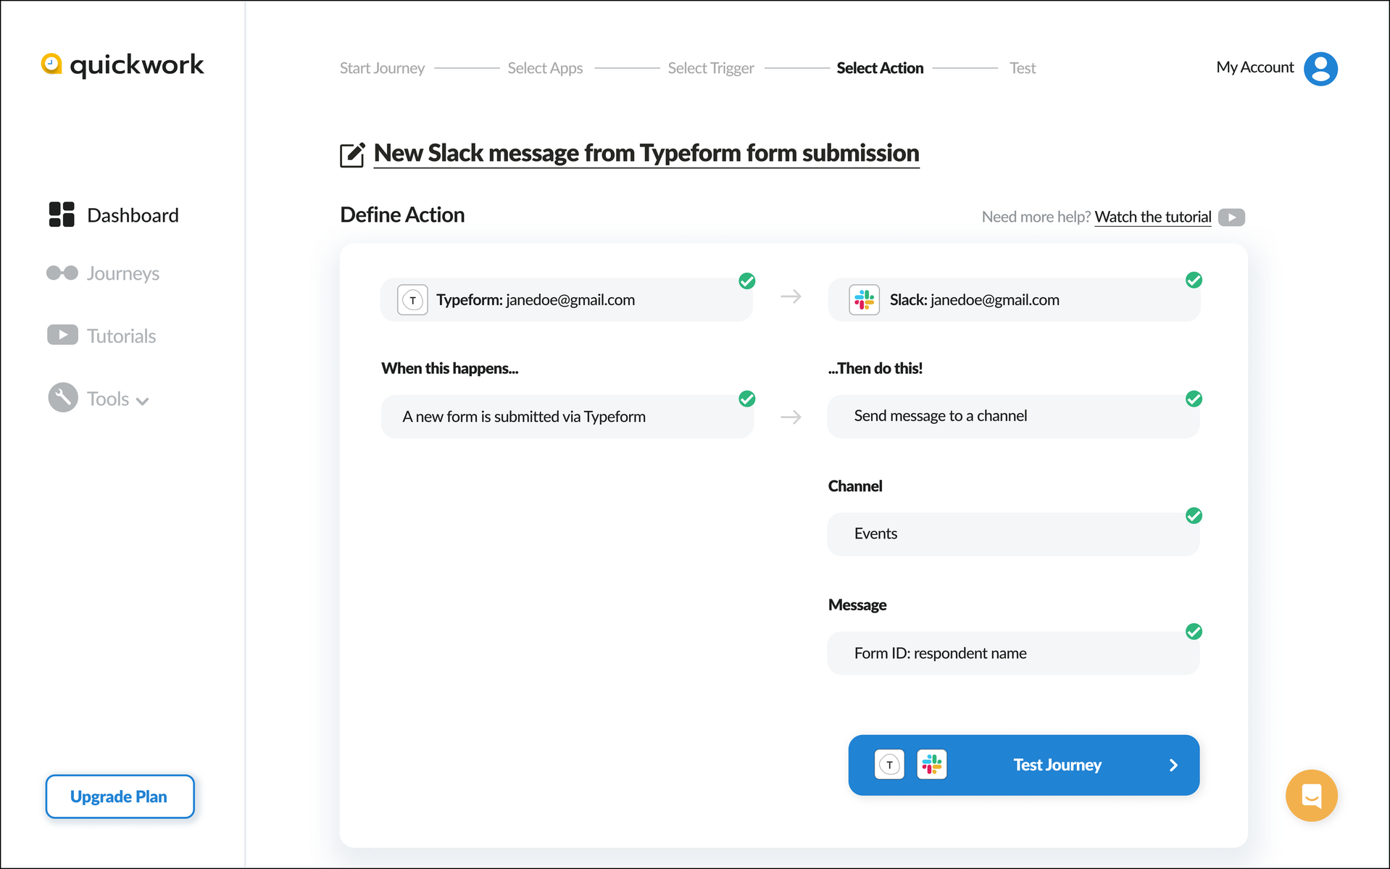The width and height of the screenshot is (1390, 869).
Task: Click the Slack app icon in connection field
Action: click(864, 299)
